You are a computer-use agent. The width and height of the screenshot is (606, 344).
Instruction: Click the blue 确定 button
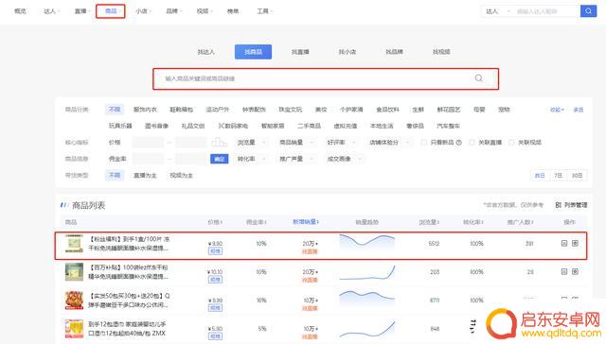[219, 159]
